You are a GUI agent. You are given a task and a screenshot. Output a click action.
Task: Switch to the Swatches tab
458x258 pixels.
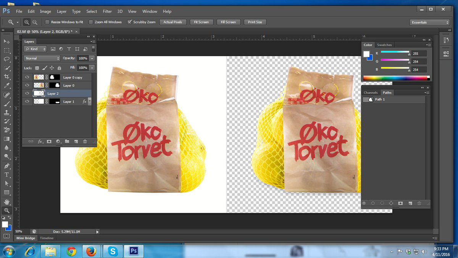coord(384,45)
